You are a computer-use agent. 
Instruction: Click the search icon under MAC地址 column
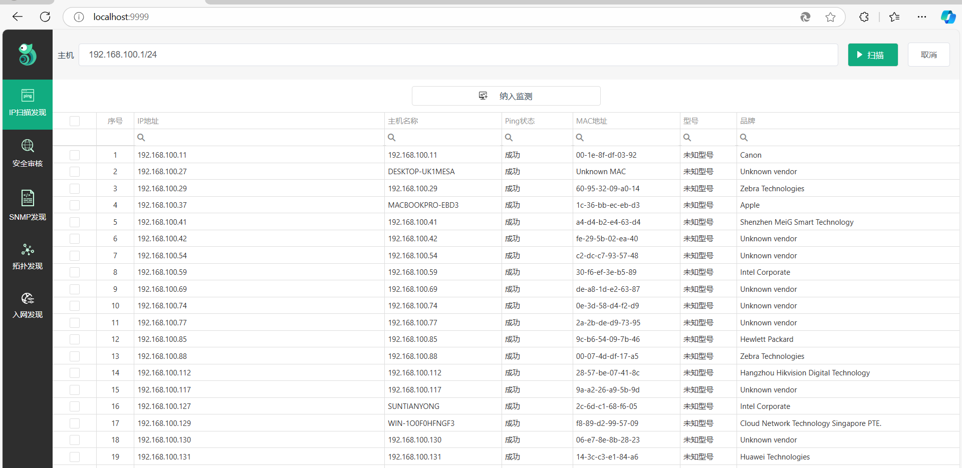coord(580,138)
